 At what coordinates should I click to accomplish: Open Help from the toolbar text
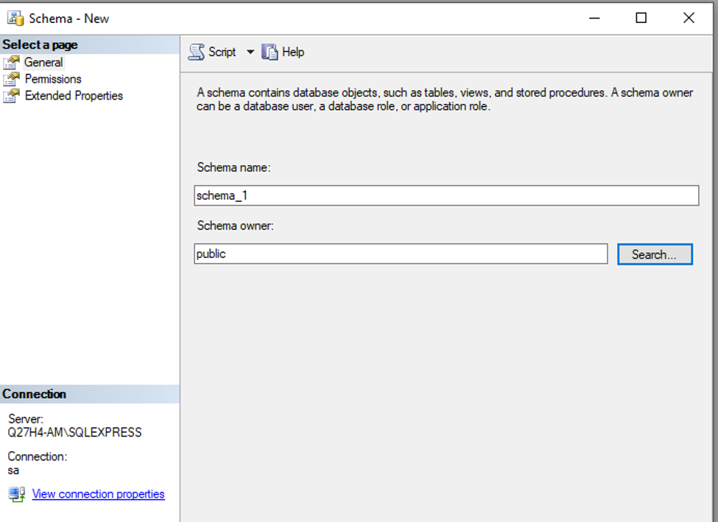pos(293,52)
